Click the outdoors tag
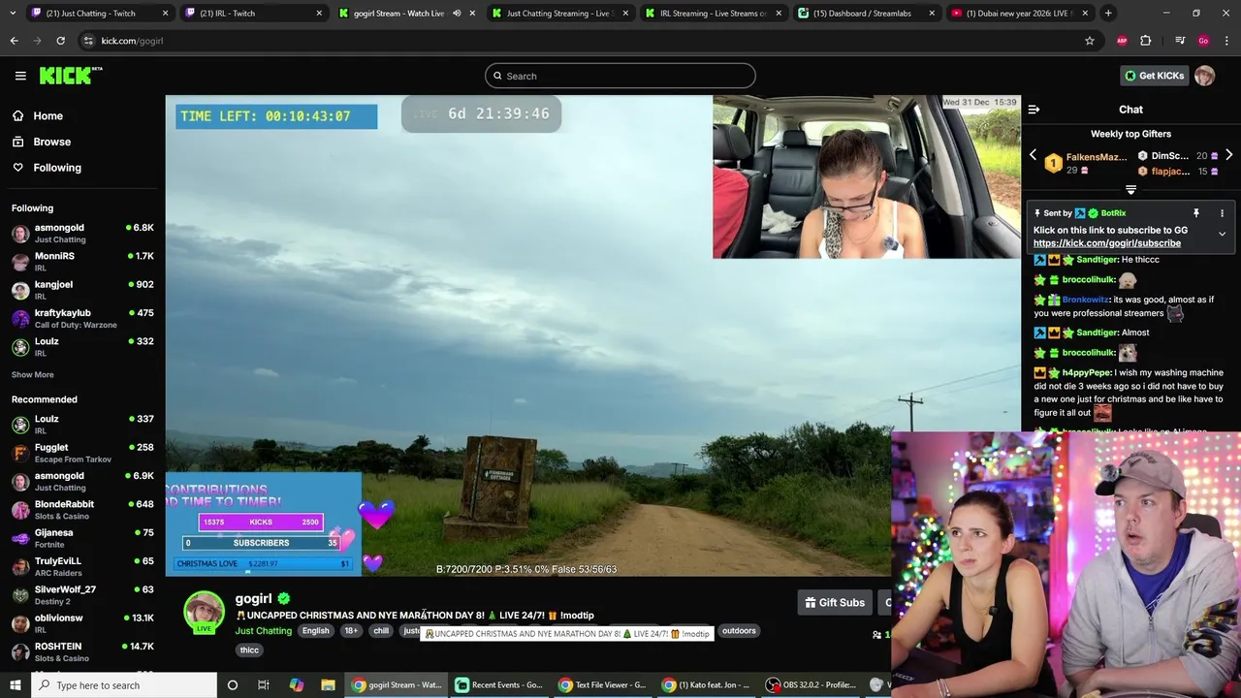Screen dimensions: 1241x698 pos(739,631)
